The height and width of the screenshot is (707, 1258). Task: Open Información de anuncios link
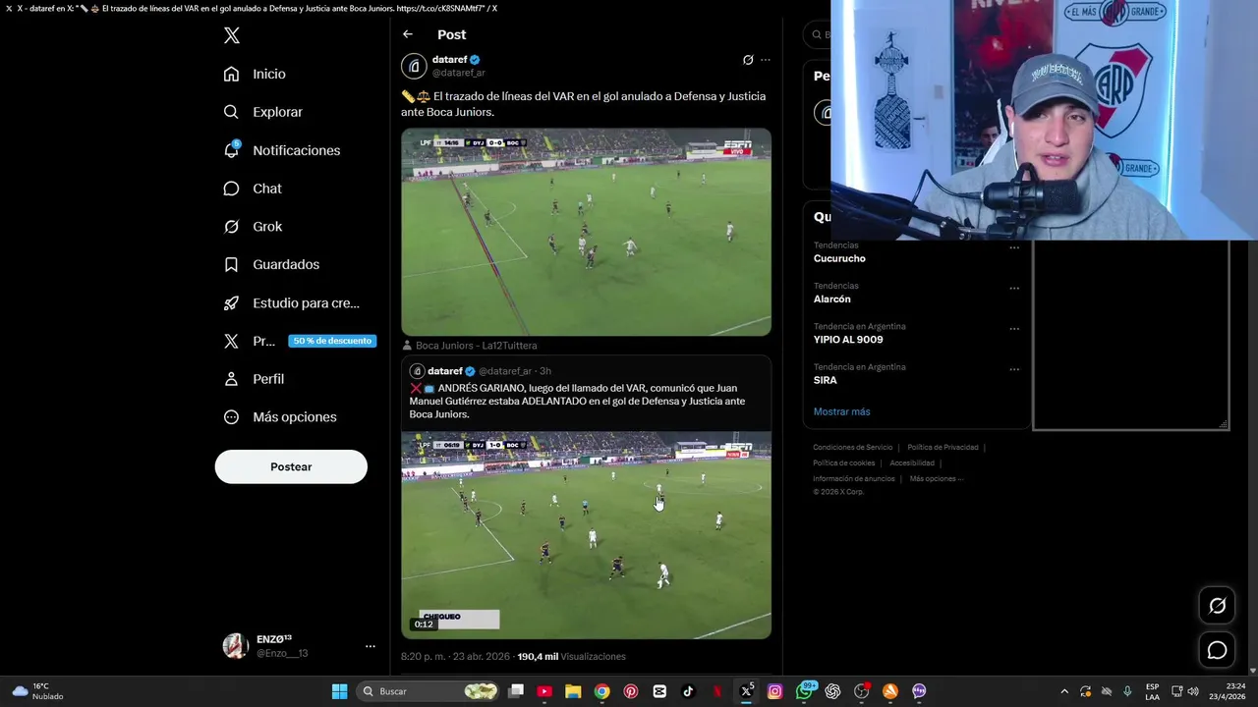click(x=853, y=479)
